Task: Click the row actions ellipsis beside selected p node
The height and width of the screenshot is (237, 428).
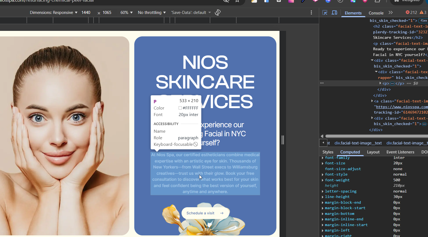Action: point(322,83)
